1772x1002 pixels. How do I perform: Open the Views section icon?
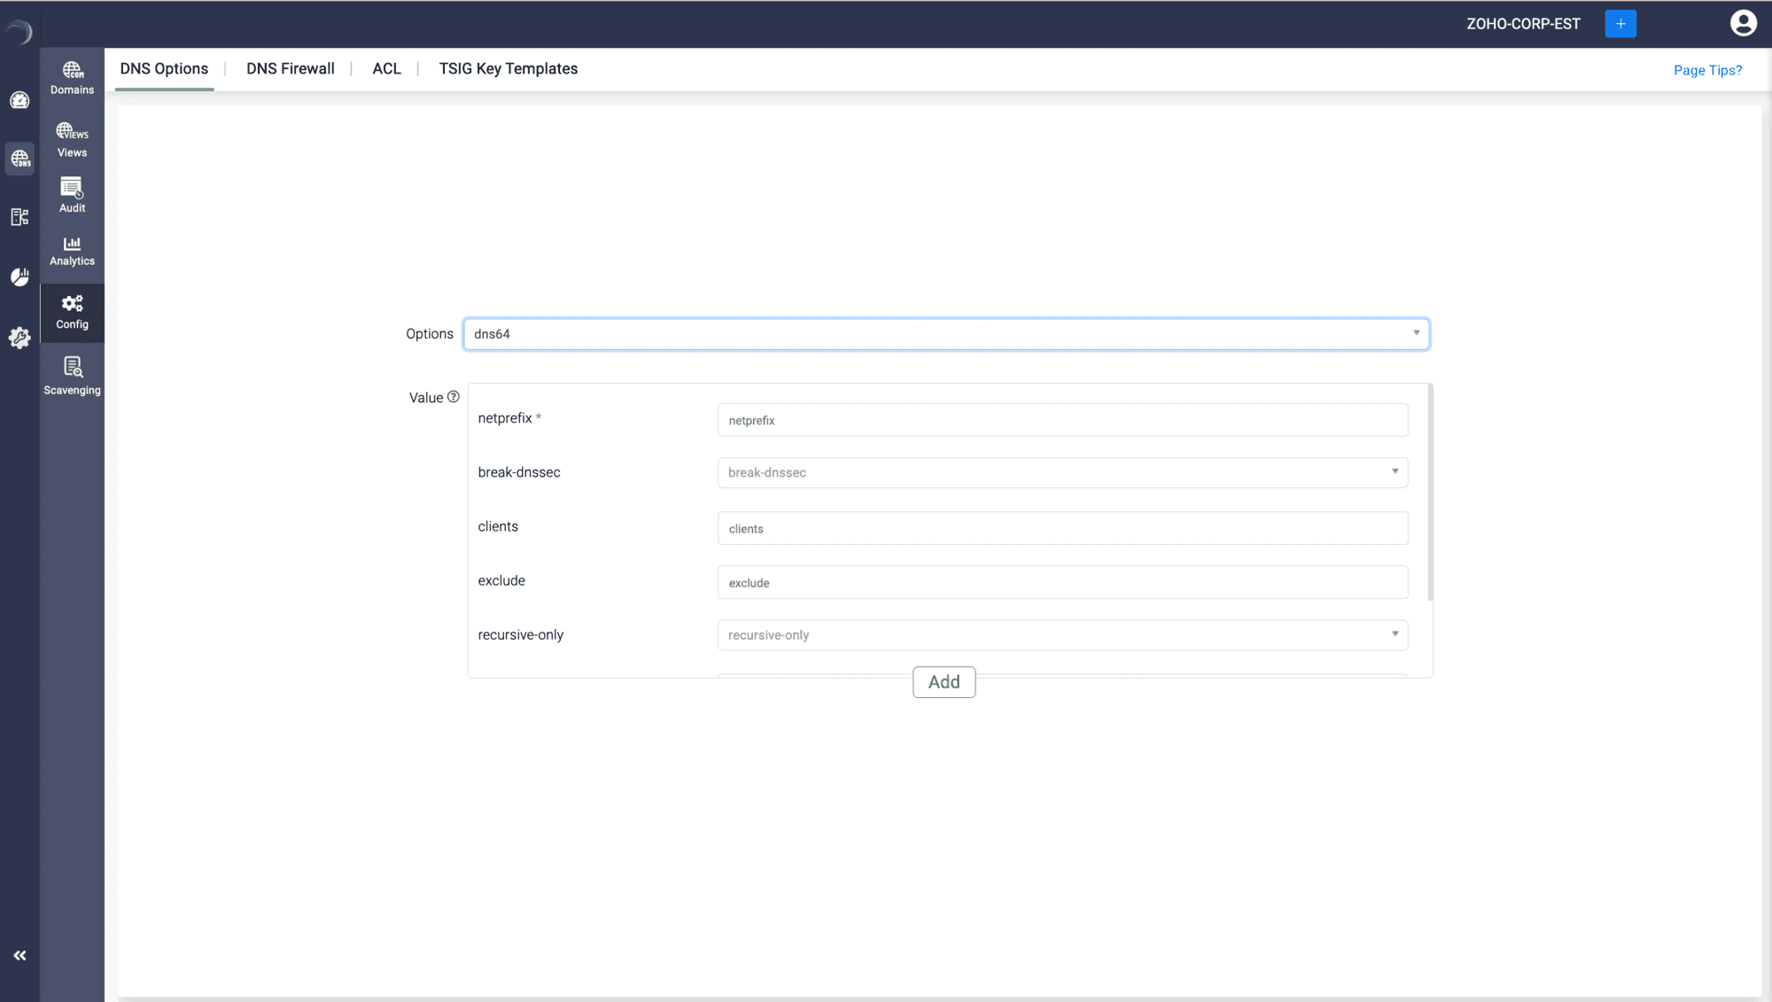[x=72, y=132]
